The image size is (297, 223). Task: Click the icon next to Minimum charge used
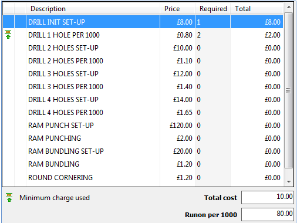[9, 197]
